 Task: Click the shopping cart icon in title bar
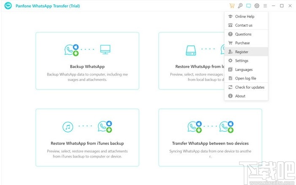pos(232,5)
